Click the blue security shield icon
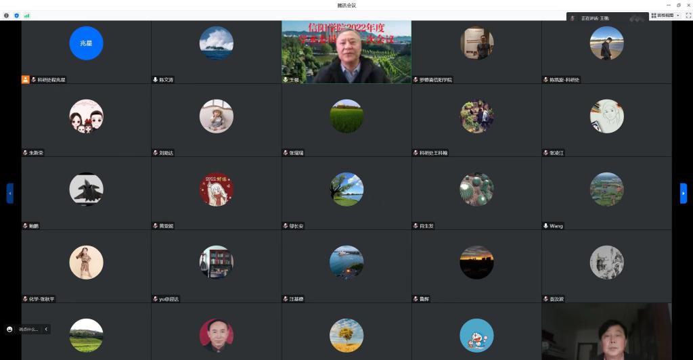693x360 pixels. click(x=17, y=16)
